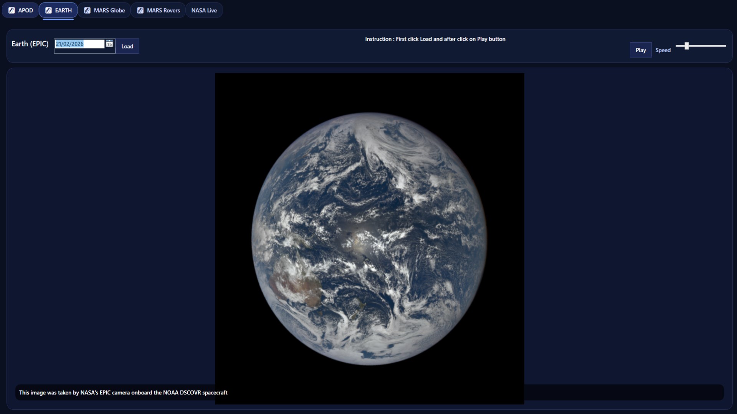Viewport: 737px width, 414px height.
Task: Open the MARS Globe tab
Action: click(109, 10)
